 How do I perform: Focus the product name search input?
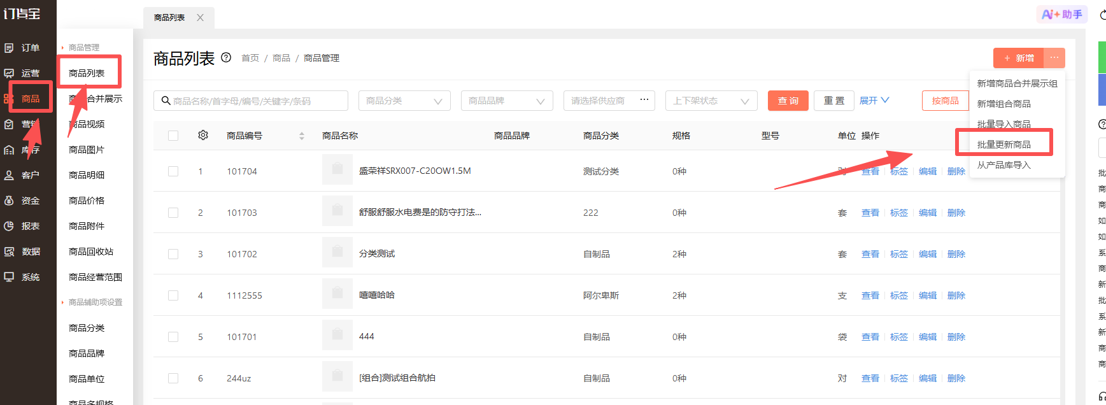coord(251,101)
